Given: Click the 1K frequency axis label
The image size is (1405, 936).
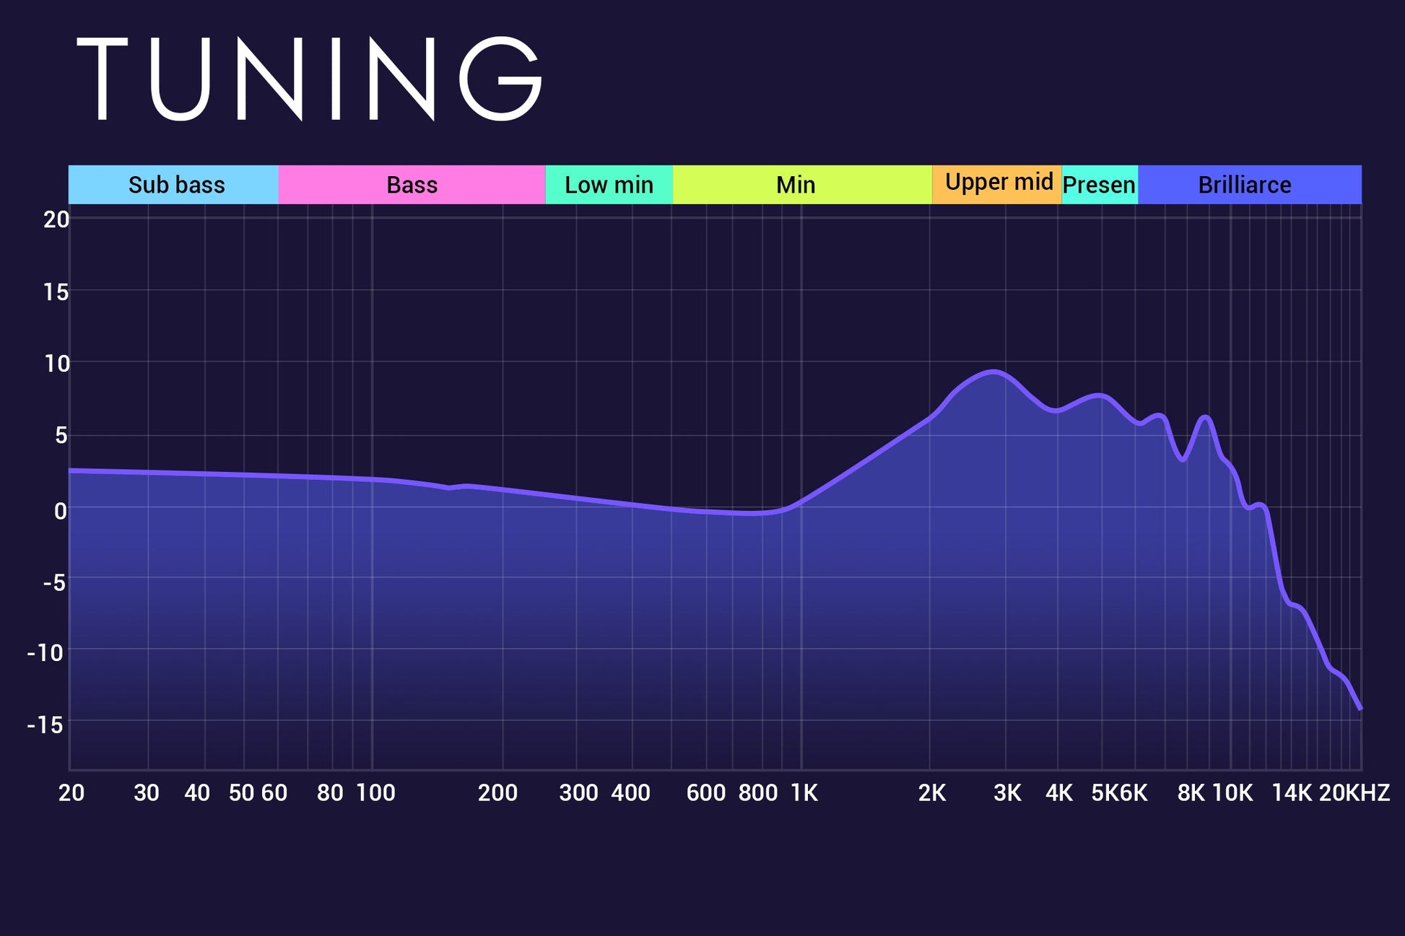Looking at the screenshot, I should (x=804, y=793).
